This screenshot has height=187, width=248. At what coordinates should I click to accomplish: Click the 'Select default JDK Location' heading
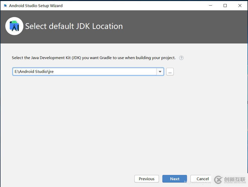click(x=74, y=26)
